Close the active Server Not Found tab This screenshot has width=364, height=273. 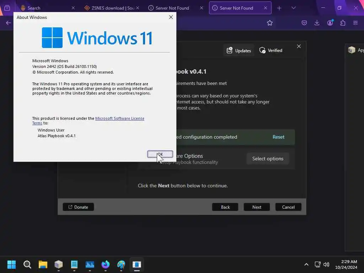(x=266, y=8)
